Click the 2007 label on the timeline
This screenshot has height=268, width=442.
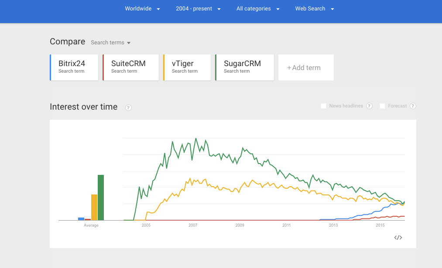[x=193, y=225]
